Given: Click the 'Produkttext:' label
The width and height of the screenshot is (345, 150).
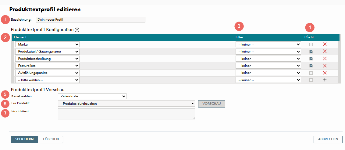Looking at the screenshot, I should point(20,111).
